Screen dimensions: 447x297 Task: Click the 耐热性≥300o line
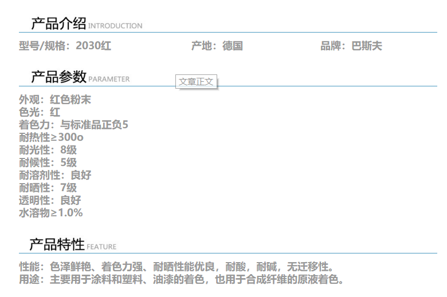click(x=51, y=137)
